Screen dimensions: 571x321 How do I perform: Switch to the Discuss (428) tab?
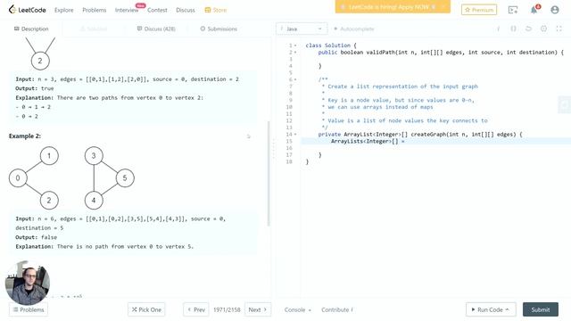click(x=156, y=29)
